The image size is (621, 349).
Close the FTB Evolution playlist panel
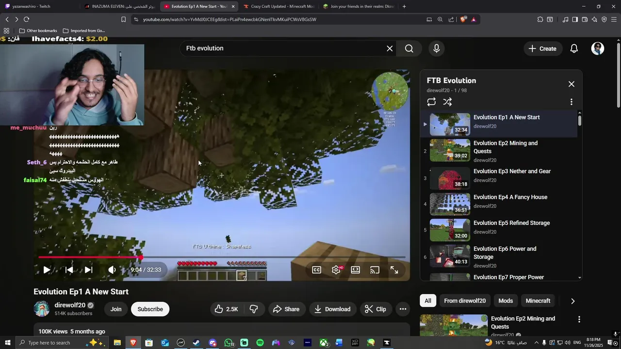click(x=572, y=84)
